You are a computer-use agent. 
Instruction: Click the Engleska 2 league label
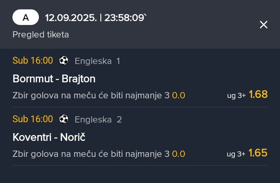point(98,119)
